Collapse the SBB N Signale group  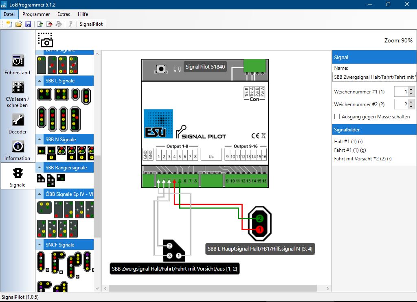pos(40,140)
